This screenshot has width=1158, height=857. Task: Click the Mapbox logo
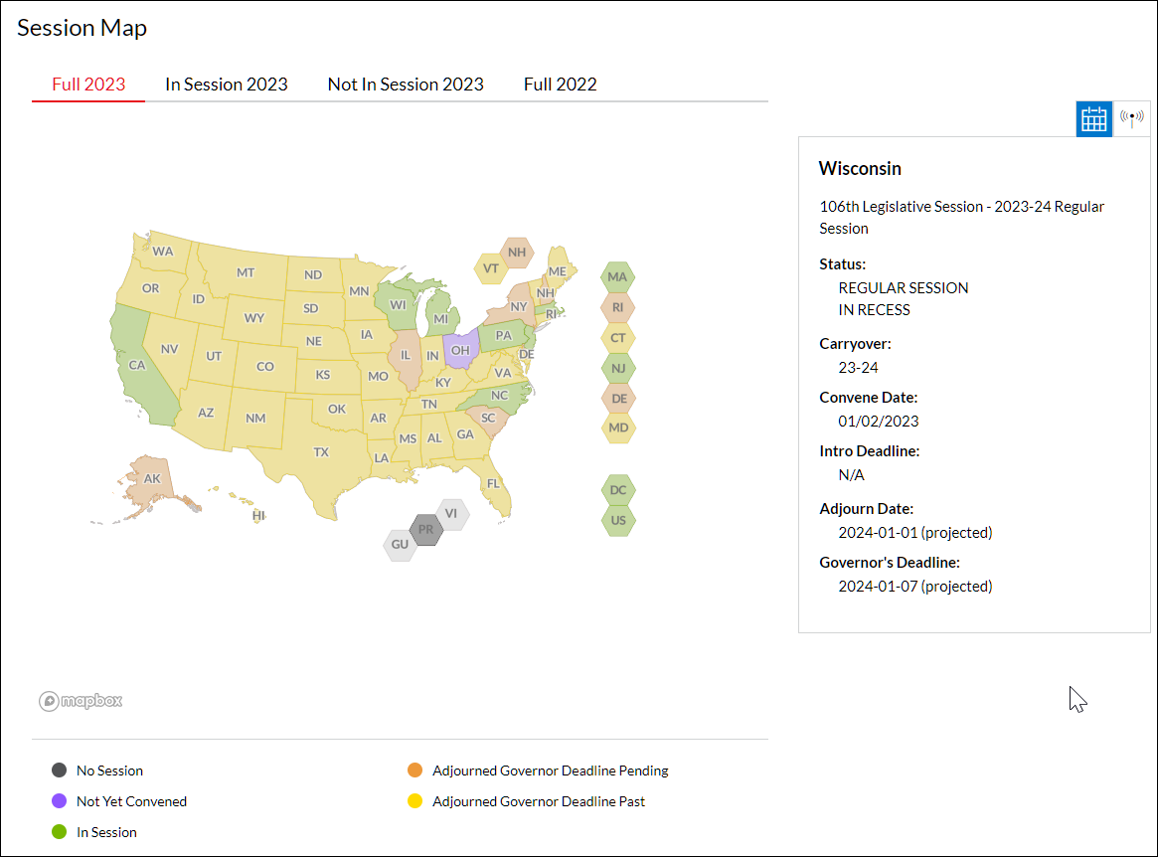80,701
